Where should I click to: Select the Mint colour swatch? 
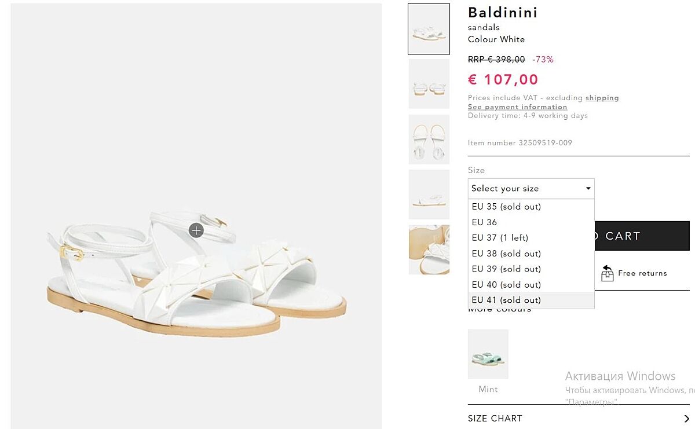pos(488,354)
